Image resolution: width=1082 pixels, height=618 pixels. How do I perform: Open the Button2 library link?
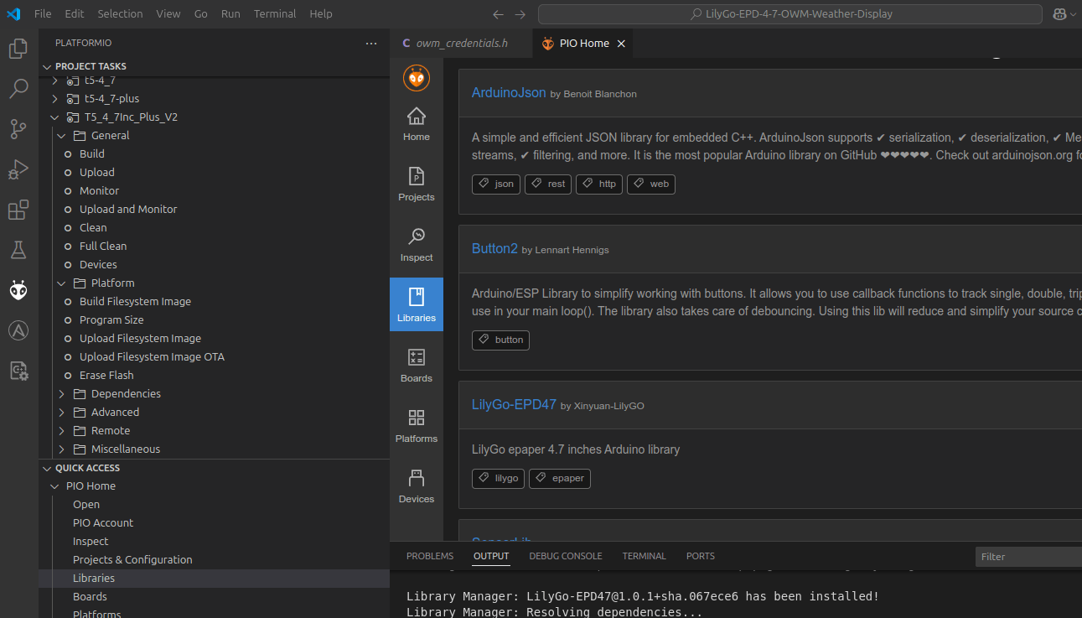pos(494,249)
